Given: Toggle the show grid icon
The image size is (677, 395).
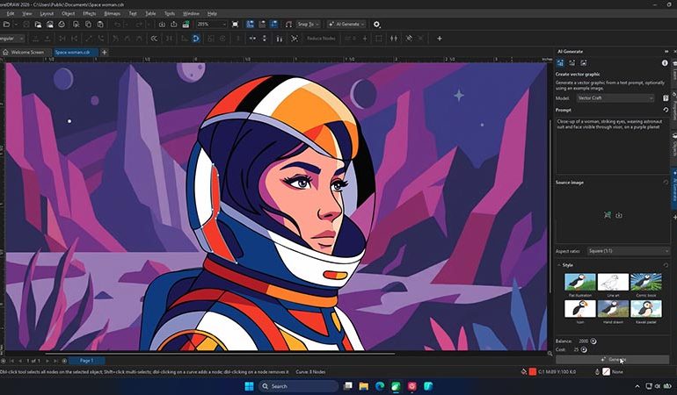Looking at the screenshot, I should pyautogui.click(x=262, y=25).
